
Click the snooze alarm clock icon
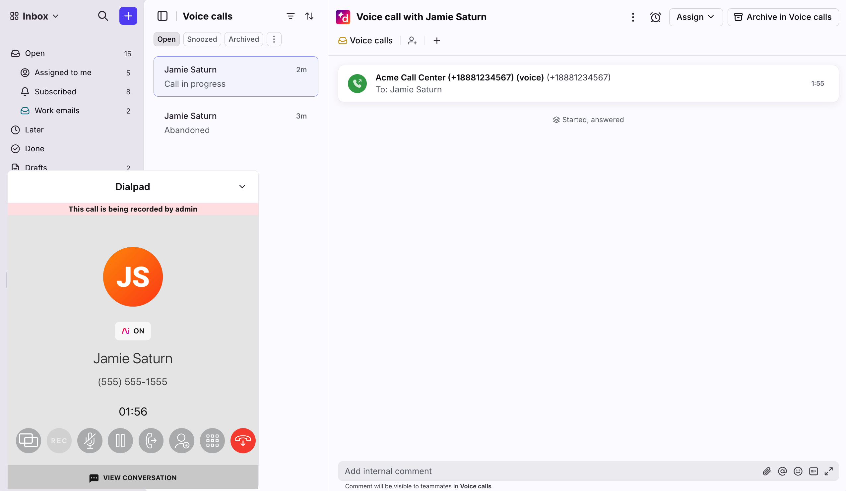[655, 17]
